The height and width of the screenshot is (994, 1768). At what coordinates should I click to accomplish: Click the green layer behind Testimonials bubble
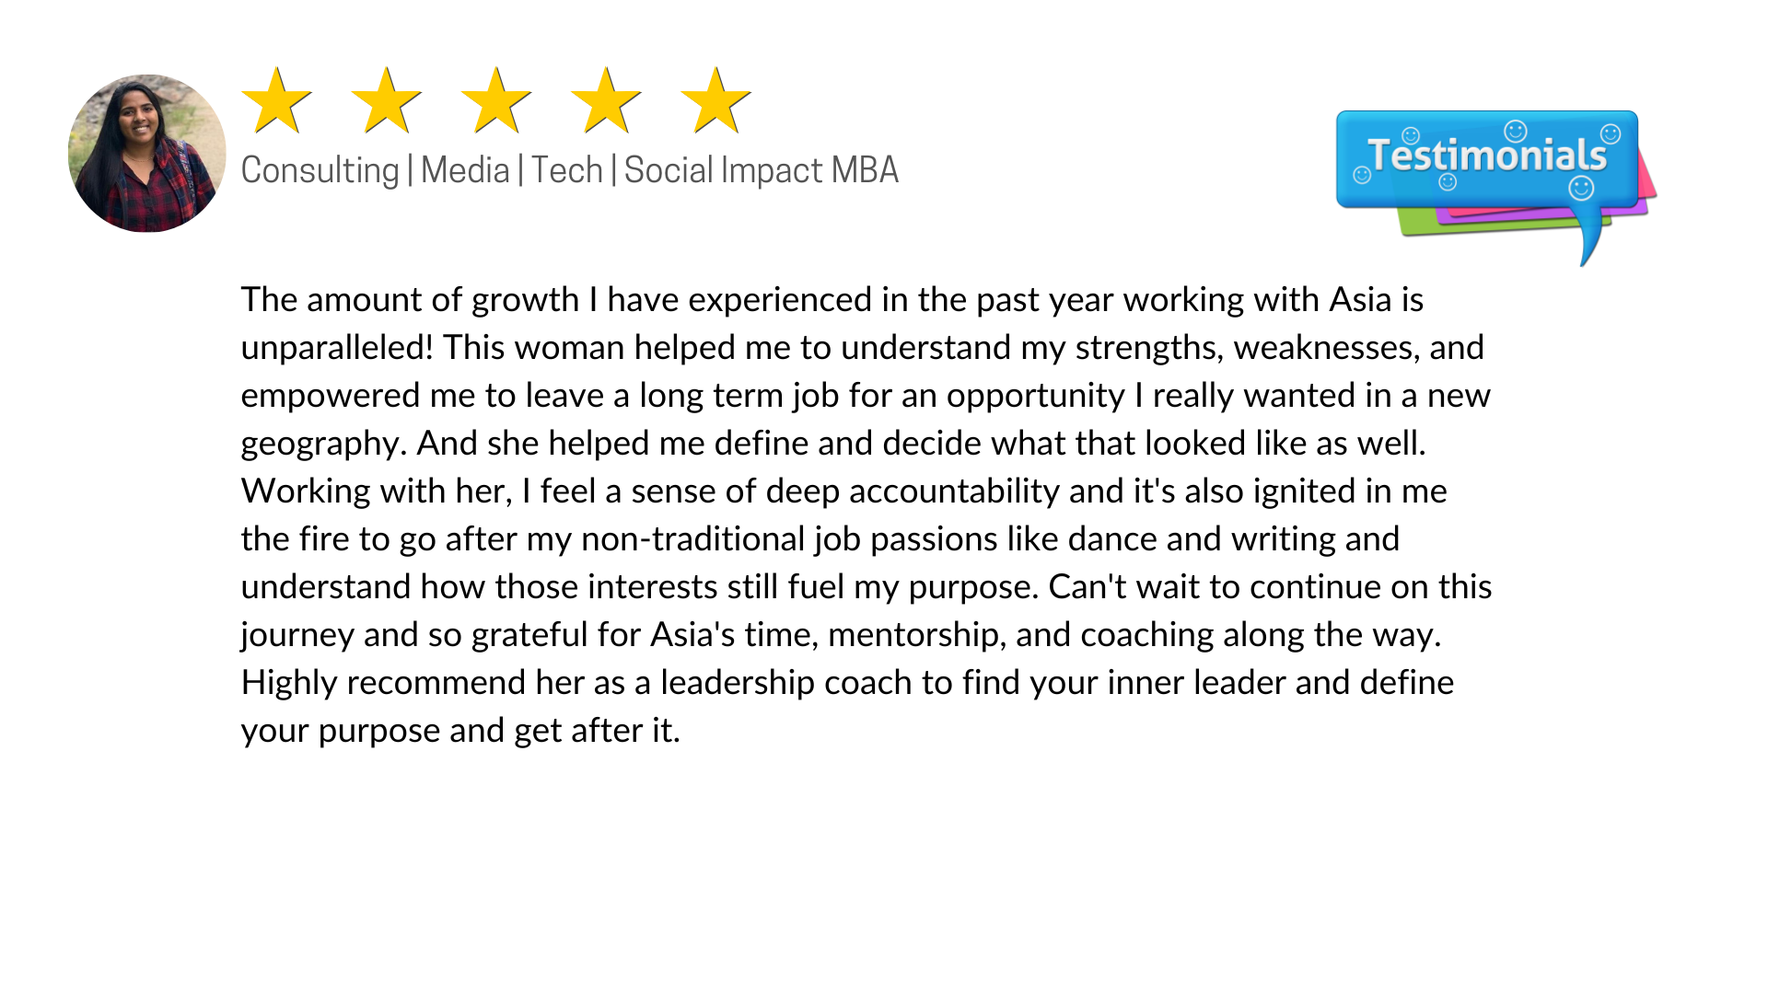(x=1418, y=223)
